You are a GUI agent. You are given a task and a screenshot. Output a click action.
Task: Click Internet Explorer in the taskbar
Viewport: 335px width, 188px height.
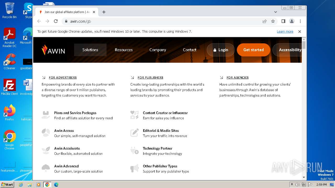click(x=21, y=185)
